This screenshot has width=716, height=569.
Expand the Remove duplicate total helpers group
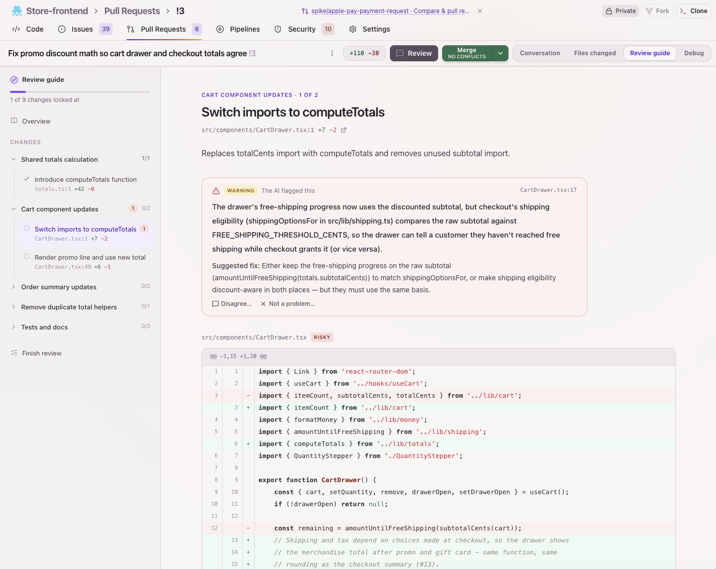pos(14,307)
